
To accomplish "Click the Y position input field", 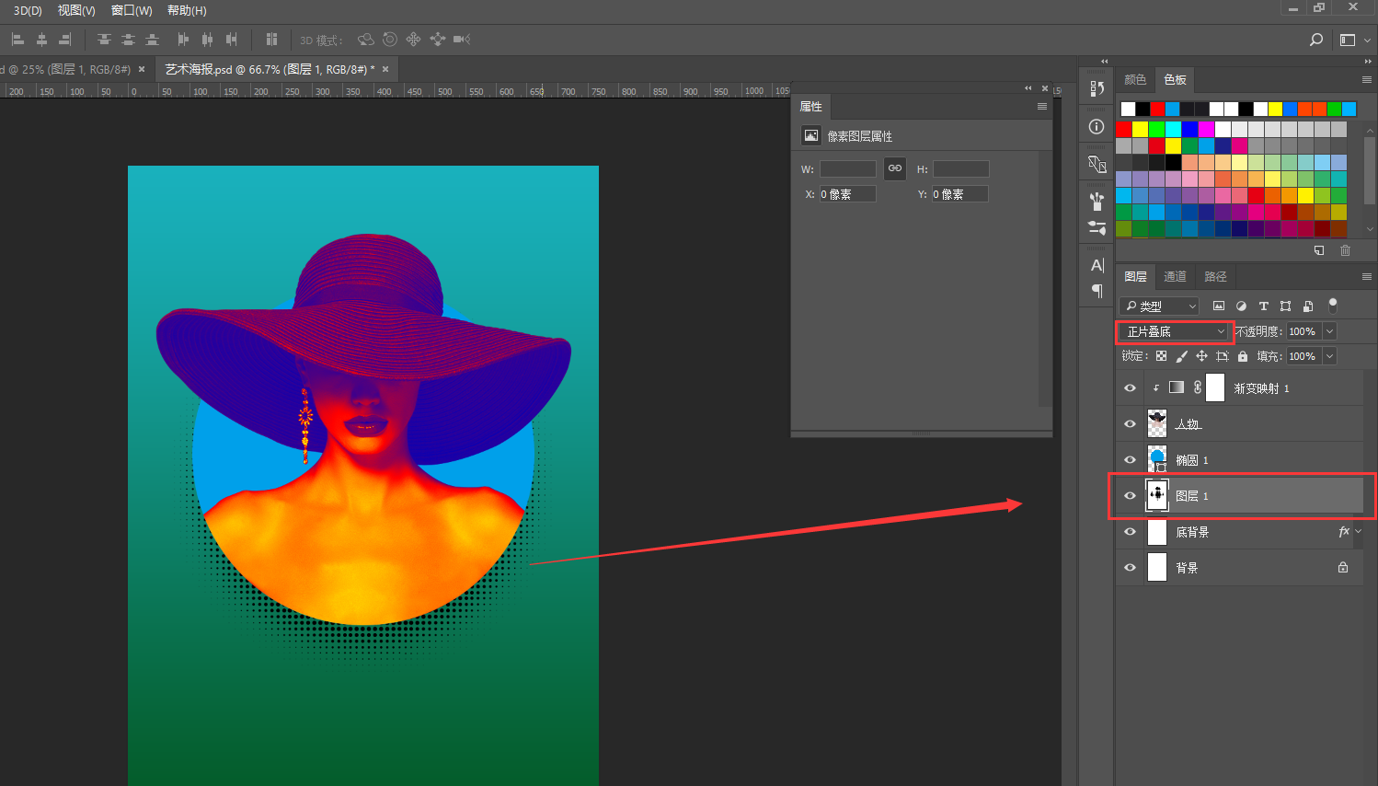I will click(x=960, y=194).
